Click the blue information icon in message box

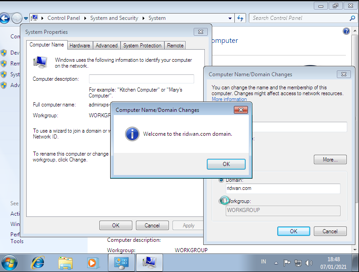[x=132, y=134]
